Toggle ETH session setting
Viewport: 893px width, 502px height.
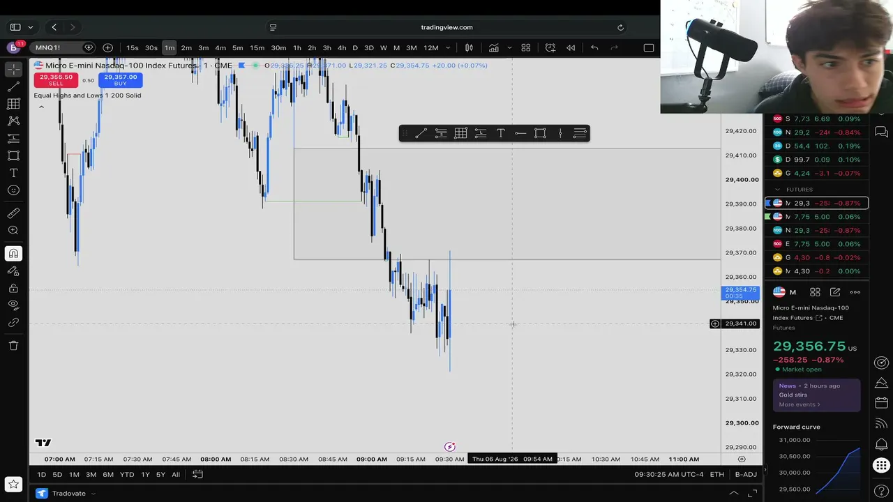point(716,475)
